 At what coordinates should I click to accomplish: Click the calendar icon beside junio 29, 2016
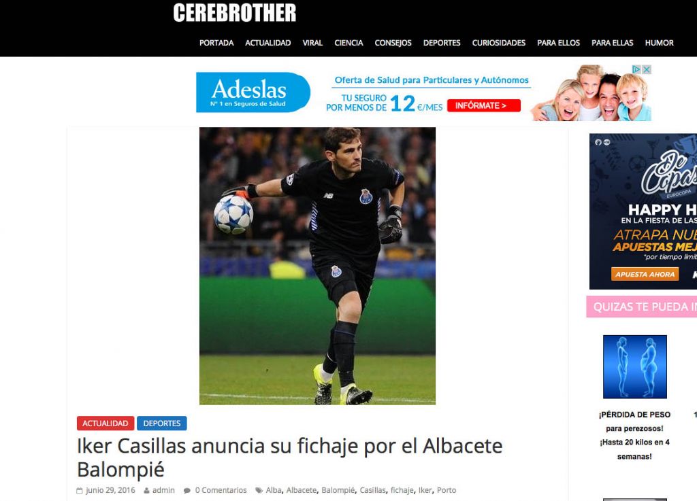coord(80,490)
